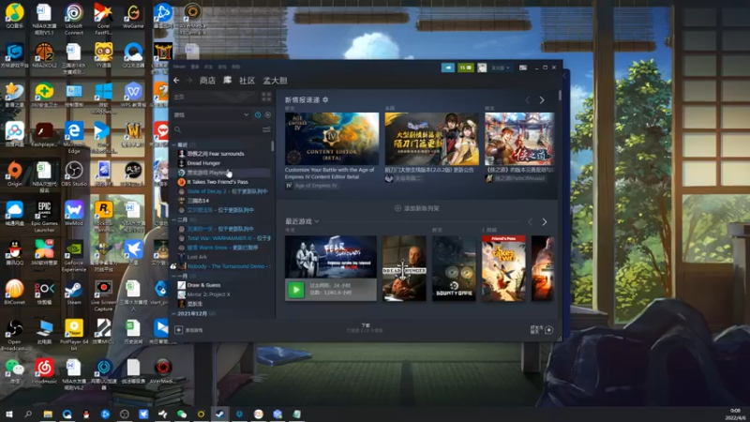Screen dimensions: 750x422
Task: Open taskbar search magnifier
Action: point(28,414)
